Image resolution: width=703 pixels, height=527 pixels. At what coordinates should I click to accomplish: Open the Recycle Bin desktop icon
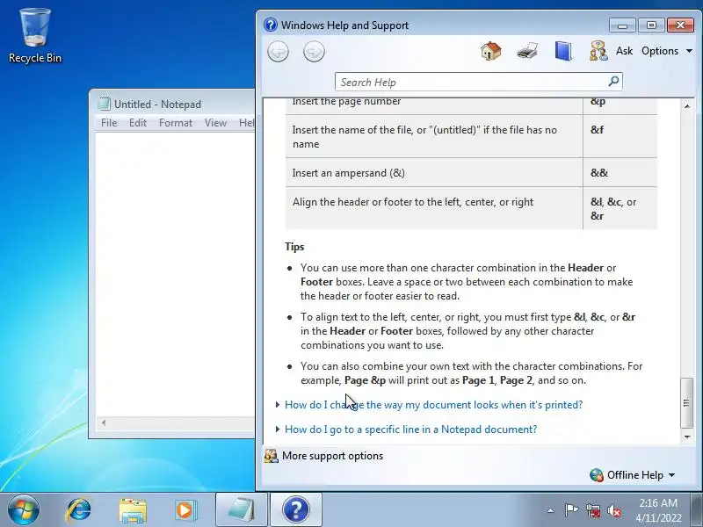[35, 37]
